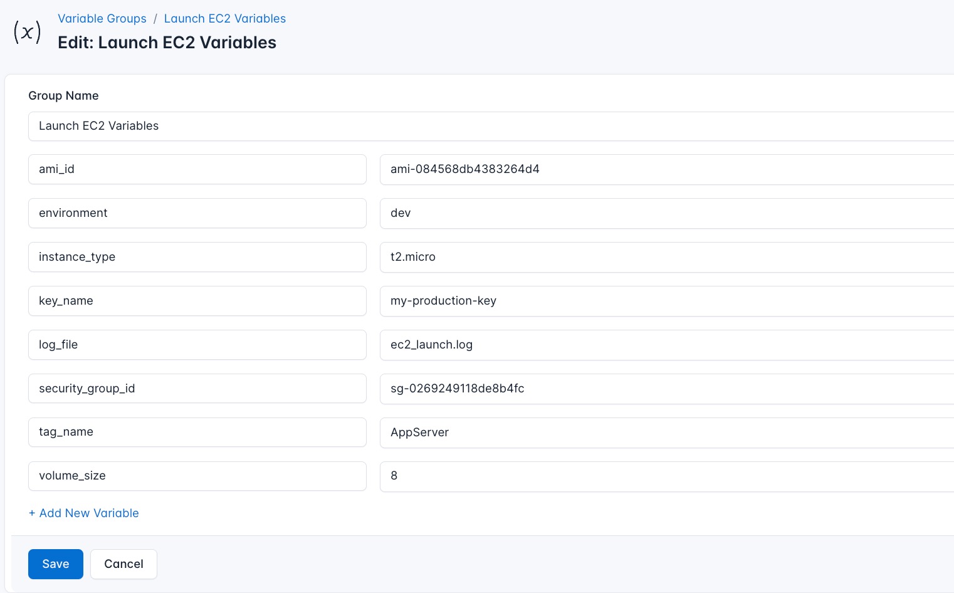Click the Group Name input field
The image size is (954, 593).
(251, 126)
